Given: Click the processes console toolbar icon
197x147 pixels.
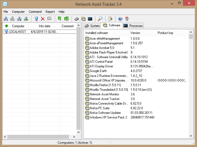Looking at the screenshot, I should [90, 19].
